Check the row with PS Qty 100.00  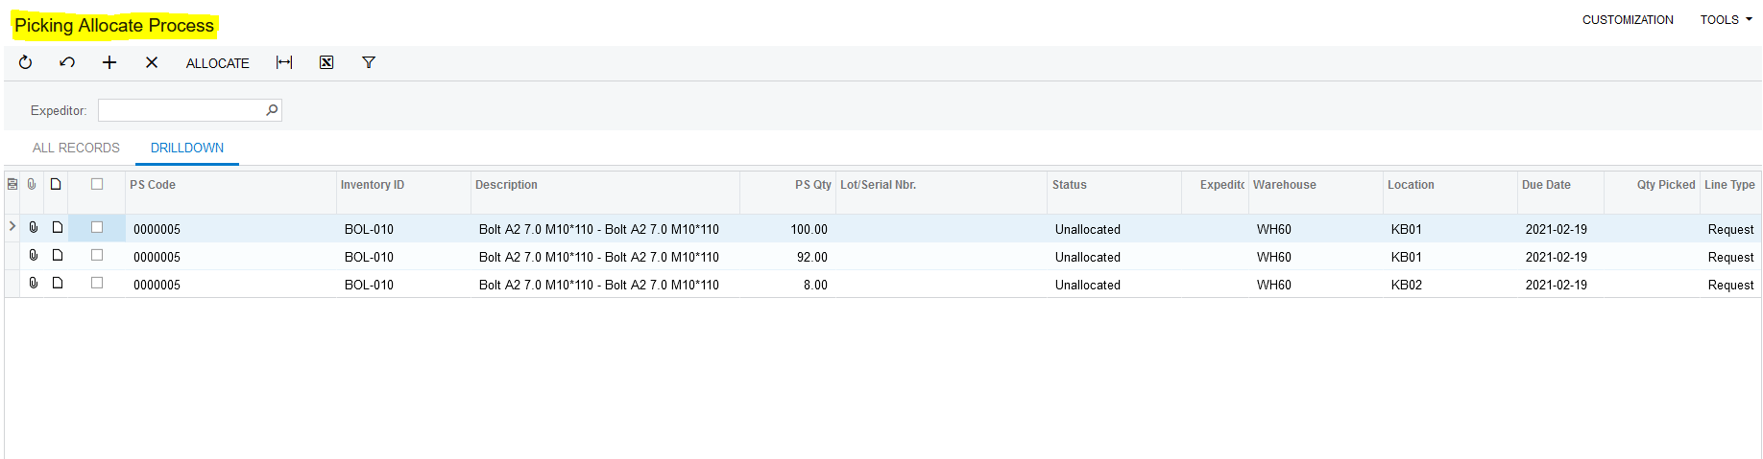pos(97,228)
